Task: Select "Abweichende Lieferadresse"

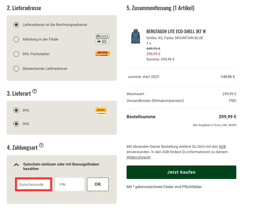Action: pos(16,68)
